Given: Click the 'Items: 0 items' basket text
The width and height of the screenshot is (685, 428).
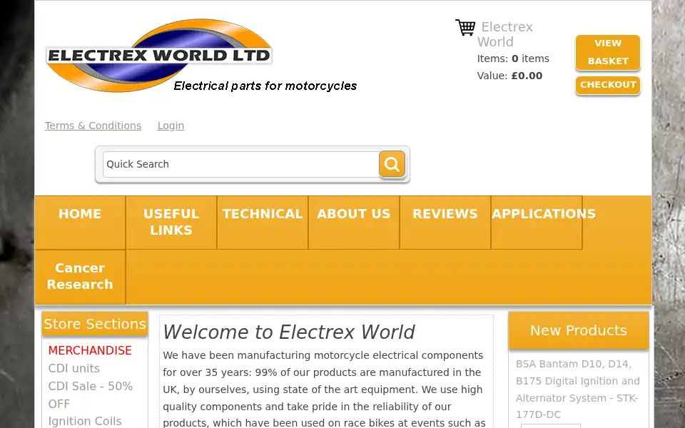Looking at the screenshot, I should point(513,58).
